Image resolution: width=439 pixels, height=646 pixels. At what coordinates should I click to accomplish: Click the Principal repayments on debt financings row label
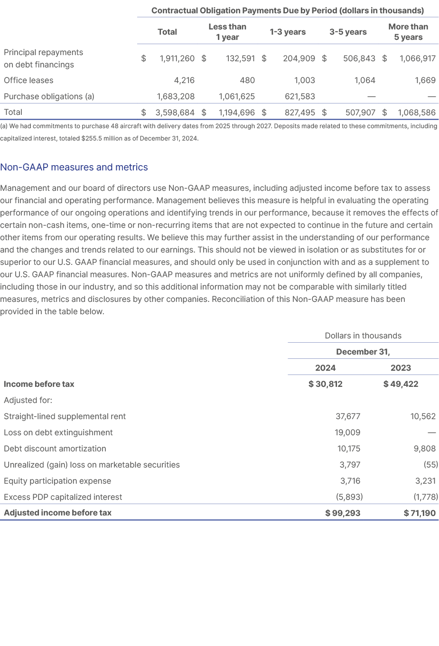pyautogui.click(x=43, y=58)
